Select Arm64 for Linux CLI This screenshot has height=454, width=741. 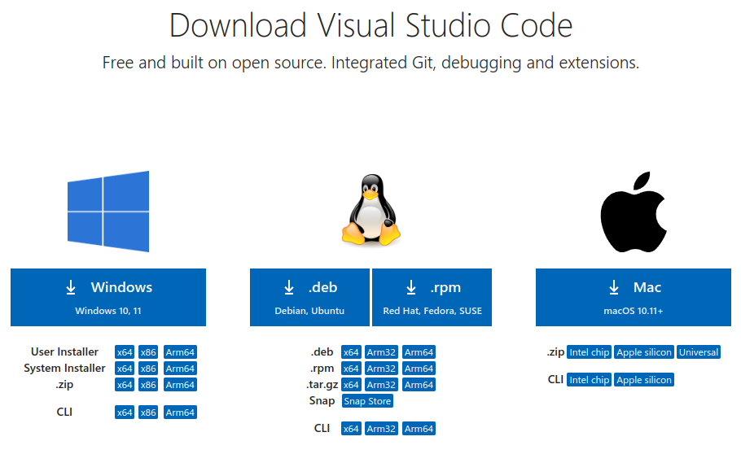[x=419, y=429]
